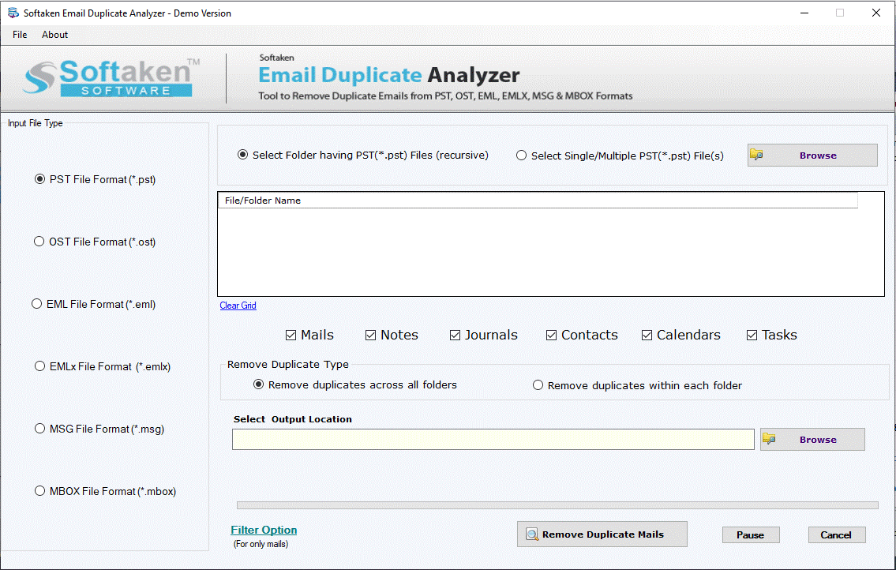This screenshot has height=570, width=896.
Task: Click the Clear Grid link
Action: tap(238, 306)
